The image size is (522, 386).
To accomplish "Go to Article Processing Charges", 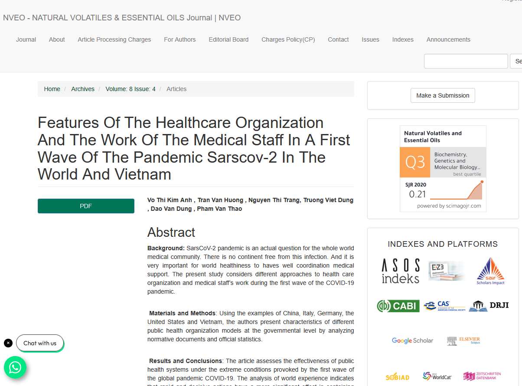I will (114, 39).
